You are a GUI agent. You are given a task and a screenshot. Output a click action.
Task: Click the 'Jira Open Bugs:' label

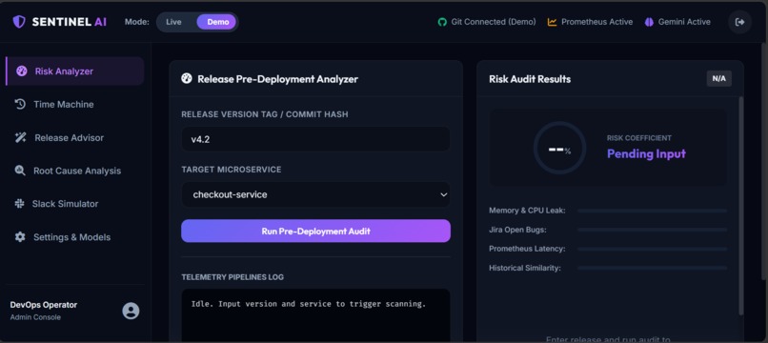point(517,230)
